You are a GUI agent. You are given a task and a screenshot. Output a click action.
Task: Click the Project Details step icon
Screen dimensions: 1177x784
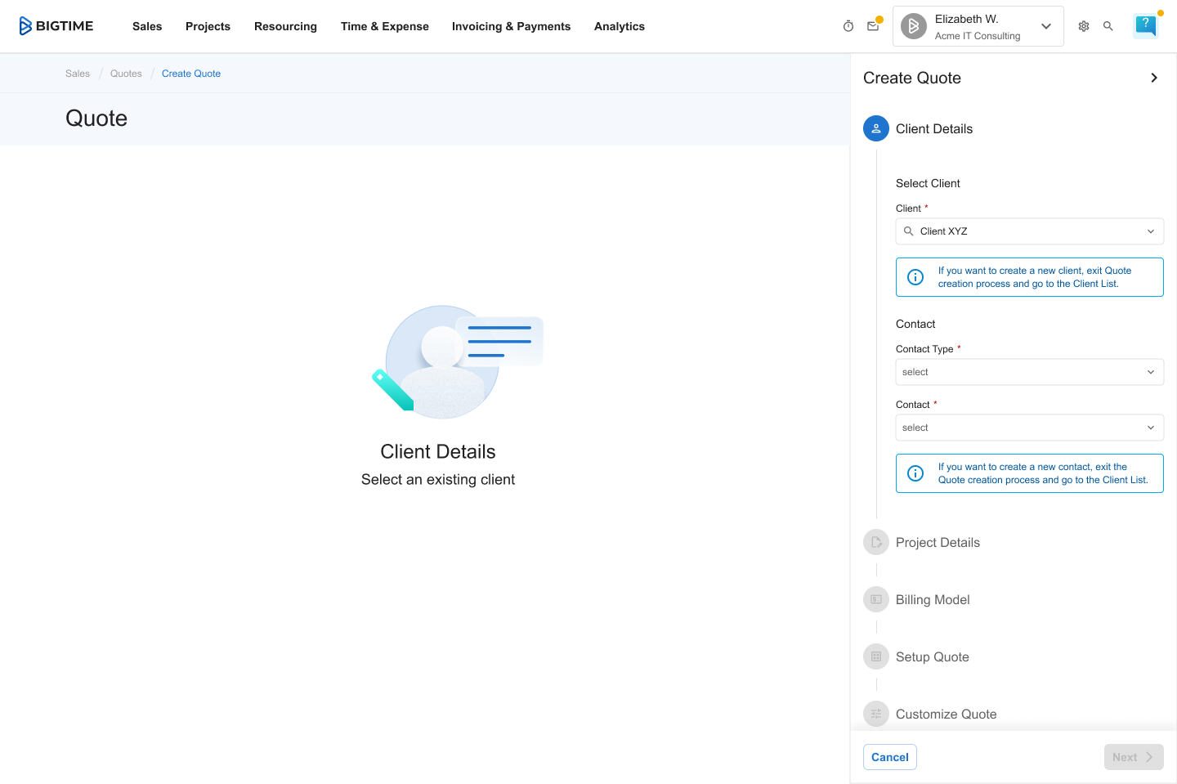click(x=876, y=542)
